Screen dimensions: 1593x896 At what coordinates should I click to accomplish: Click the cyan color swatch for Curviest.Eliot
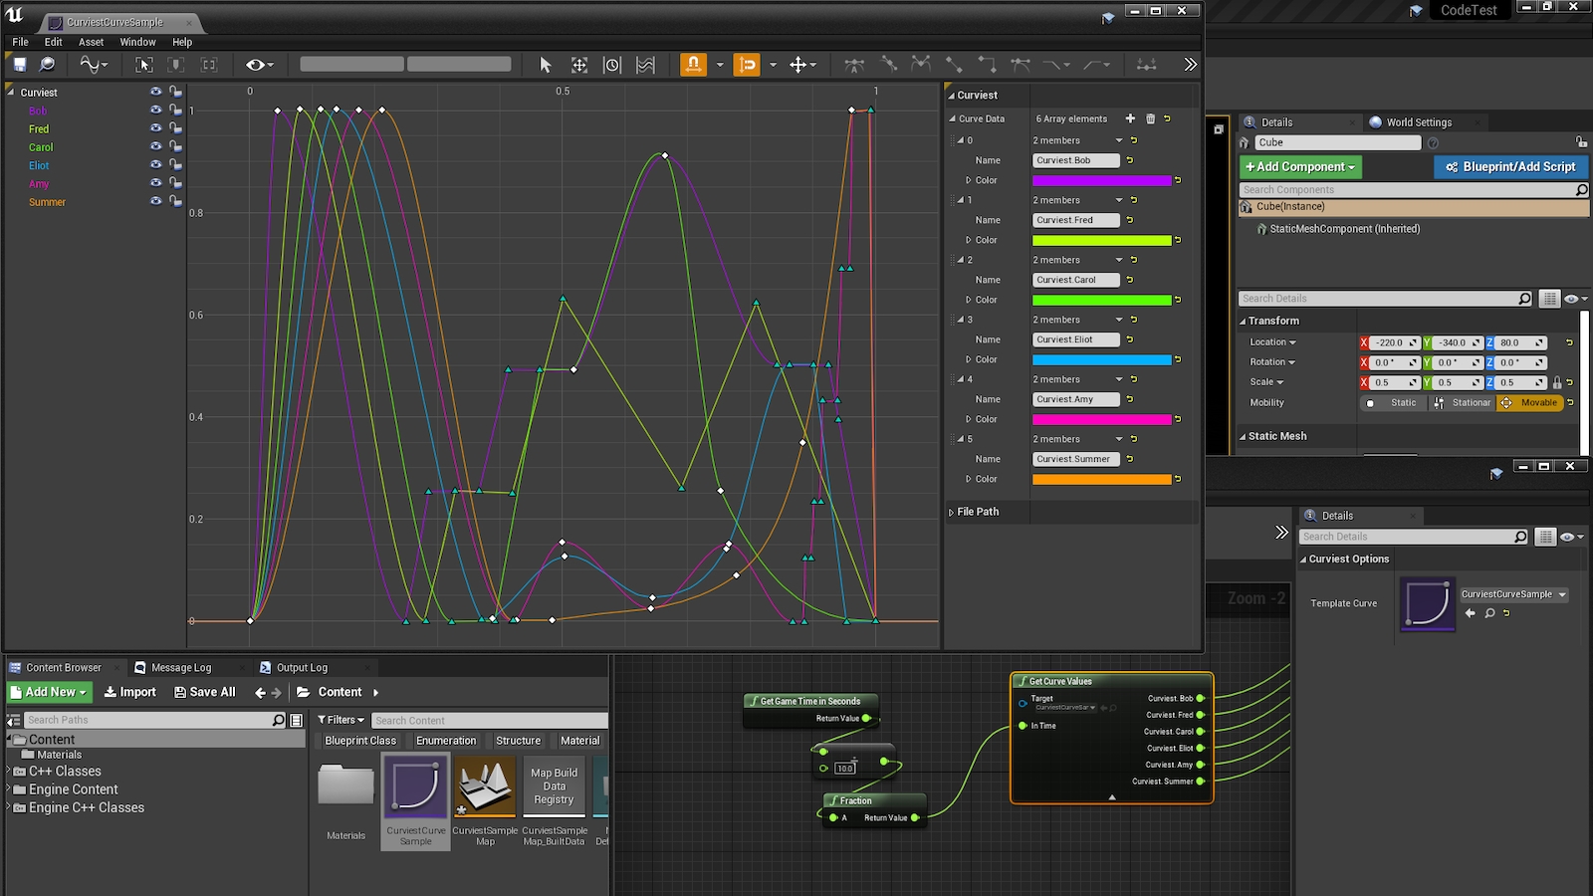[1101, 359]
